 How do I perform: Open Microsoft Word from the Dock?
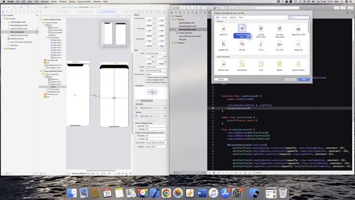(201, 193)
